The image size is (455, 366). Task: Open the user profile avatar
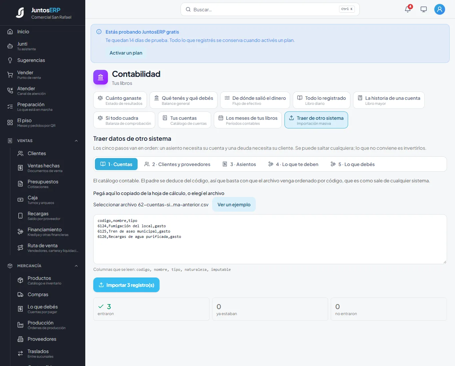point(440,9)
